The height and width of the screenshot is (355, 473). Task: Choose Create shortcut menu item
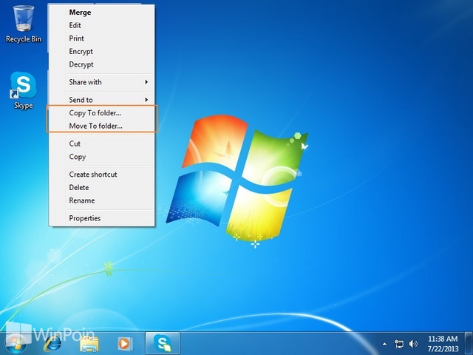102,175
